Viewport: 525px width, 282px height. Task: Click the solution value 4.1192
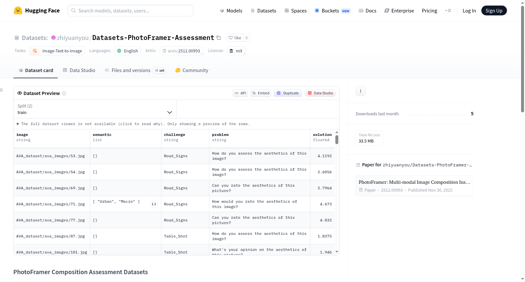[325, 156]
